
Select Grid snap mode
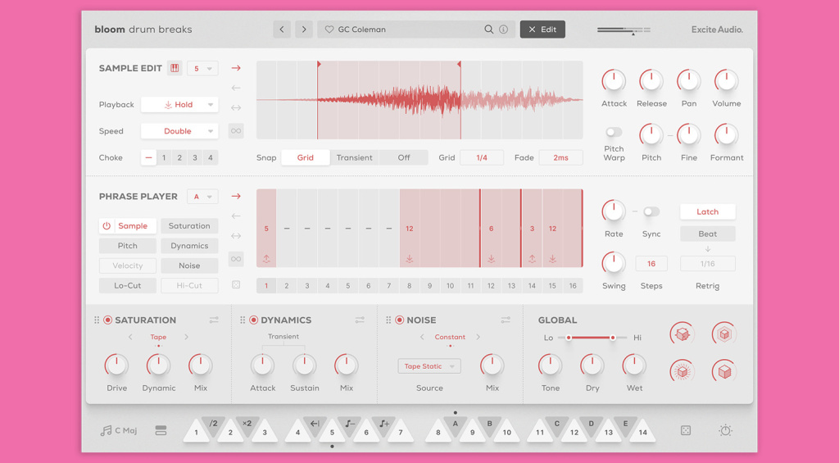305,158
